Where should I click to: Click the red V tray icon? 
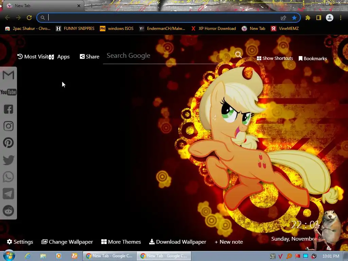click(x=280, y=256)
